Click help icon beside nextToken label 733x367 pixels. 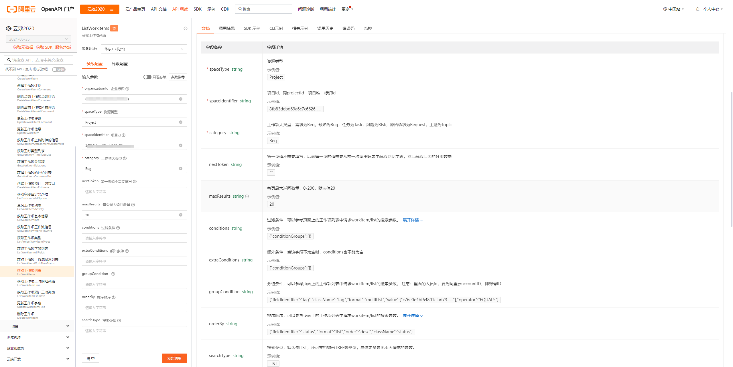[x=135, y=181]
